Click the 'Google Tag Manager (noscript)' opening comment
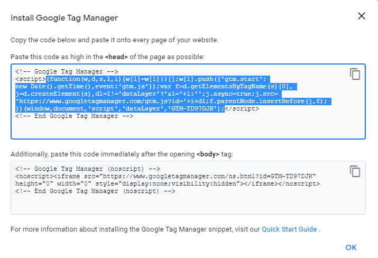378x258 pixels. point(88,169)
